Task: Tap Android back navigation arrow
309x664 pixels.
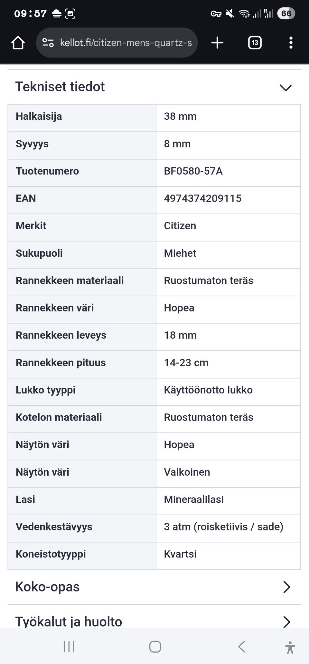Action: coord(242,647)
